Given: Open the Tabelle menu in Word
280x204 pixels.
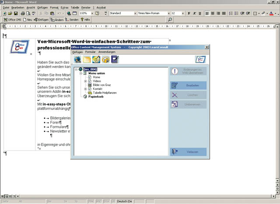Looking at the screenshot, I should click(x=75, y=7).
